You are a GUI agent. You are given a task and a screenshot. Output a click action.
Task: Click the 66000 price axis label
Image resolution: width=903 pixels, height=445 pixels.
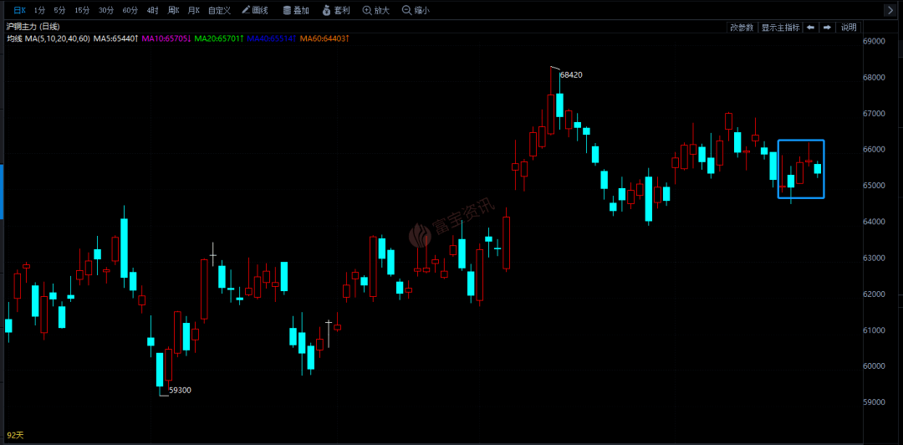(873, 149)
